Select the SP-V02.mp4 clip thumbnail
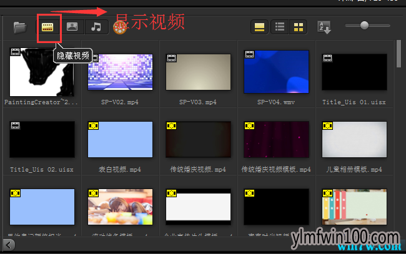Image resolution: width=406 pixels, height=254 pixels. click(x=121, y=72)
